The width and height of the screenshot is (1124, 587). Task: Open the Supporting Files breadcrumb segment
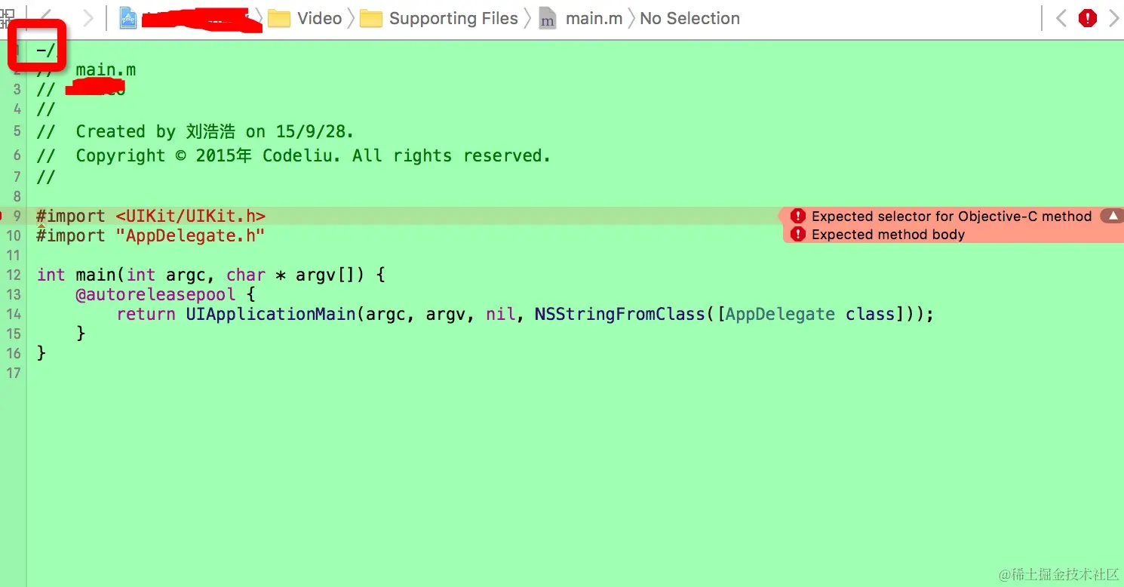[x=453, y=18]
